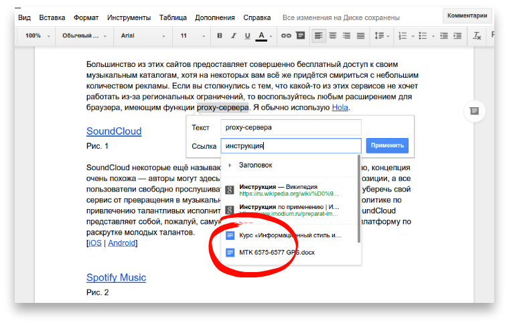The width and height of the screenshot is (509, 325).
Task: Toggle italic formatting in toolbar
Action: [233, 36]
